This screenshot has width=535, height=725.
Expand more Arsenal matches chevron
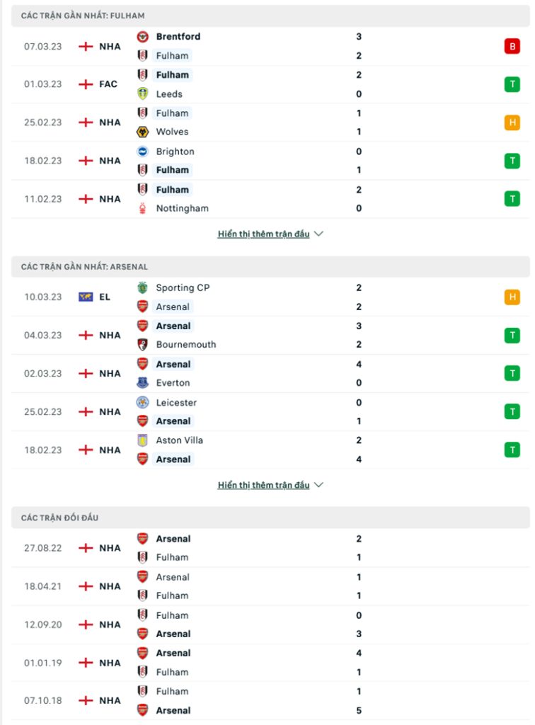pos(318,485)
